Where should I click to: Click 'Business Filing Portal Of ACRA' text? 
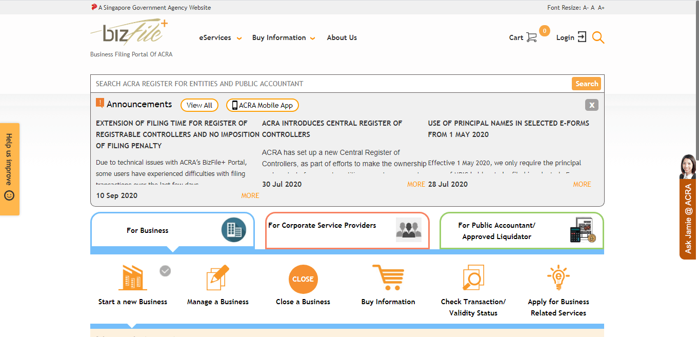click(x=131, y=54)
